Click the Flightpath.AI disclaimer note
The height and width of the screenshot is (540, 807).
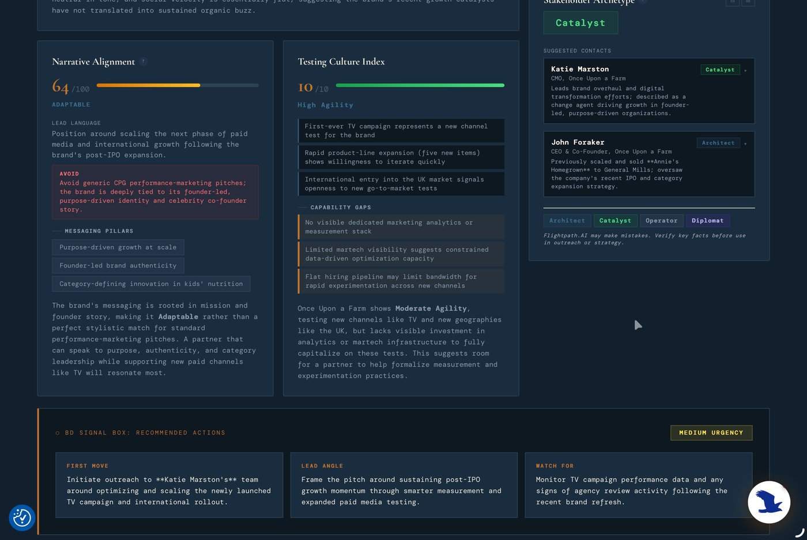(644, 239)
